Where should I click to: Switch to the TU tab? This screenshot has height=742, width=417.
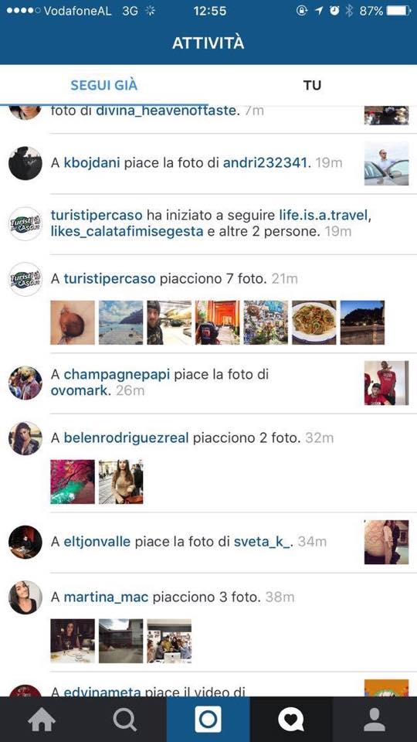point(312,85)
